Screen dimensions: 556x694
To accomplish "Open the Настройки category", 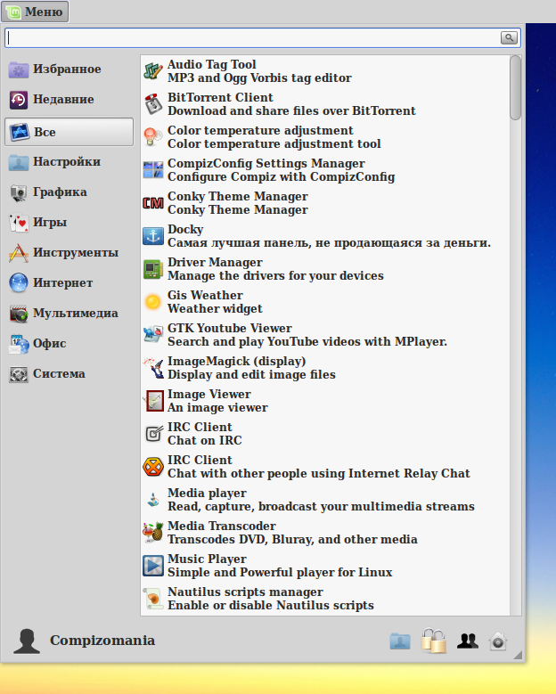I will [x=69, y=162].
